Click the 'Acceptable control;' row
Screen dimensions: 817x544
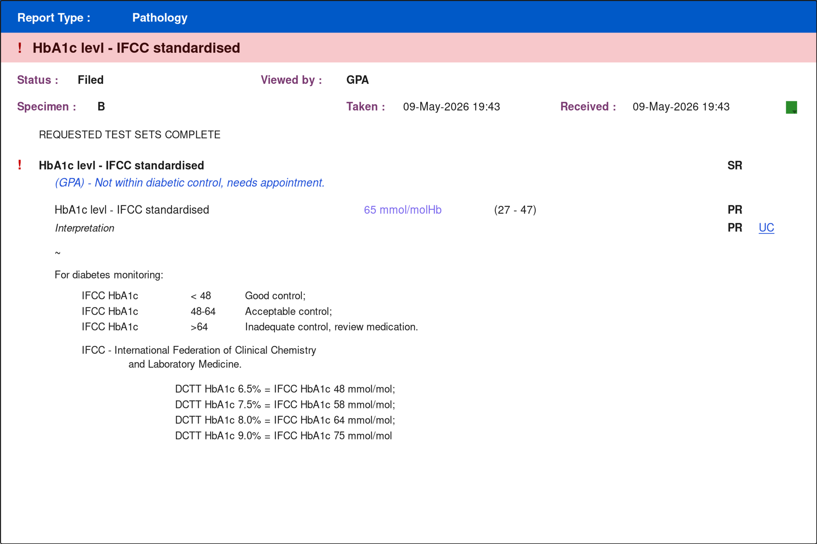pos(207,311)
